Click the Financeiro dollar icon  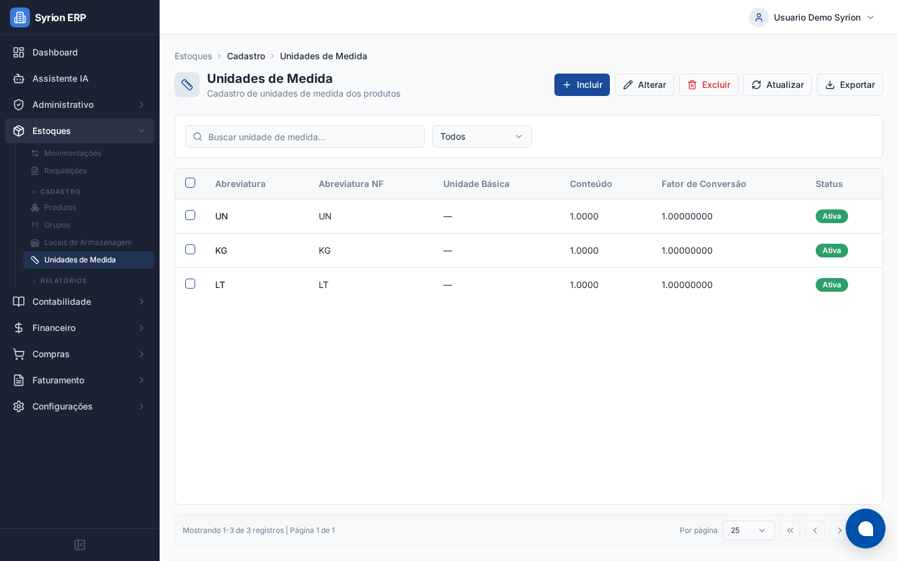(x=19, y=328)
